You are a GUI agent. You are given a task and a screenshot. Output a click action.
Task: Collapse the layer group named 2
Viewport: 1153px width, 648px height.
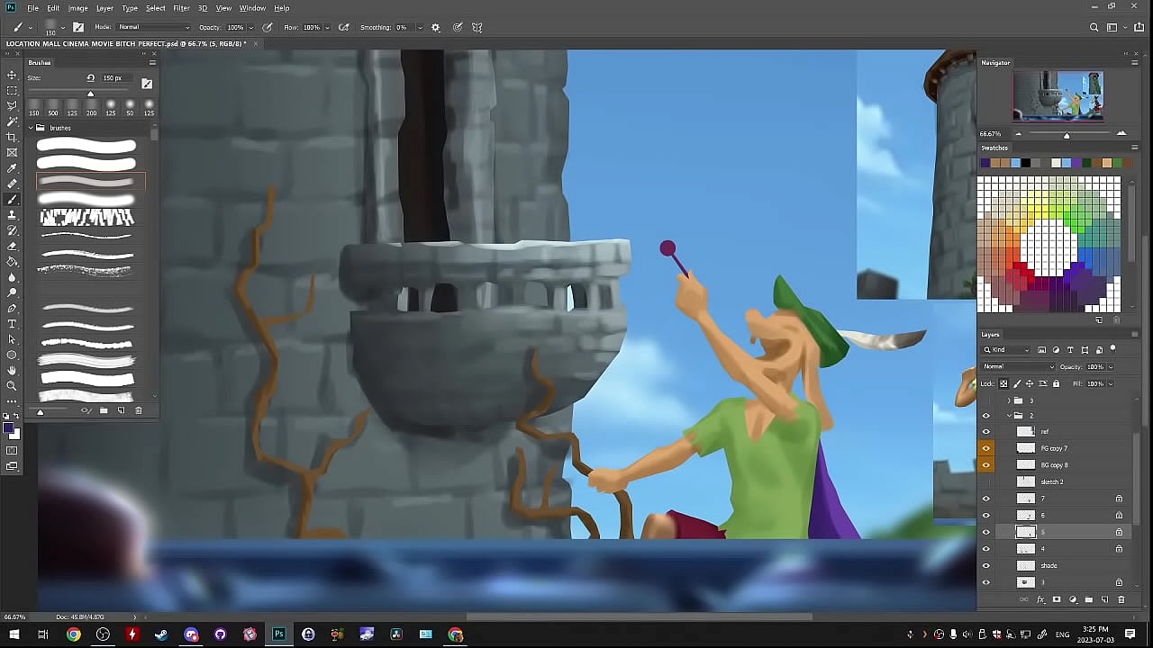click(1009, 416)
